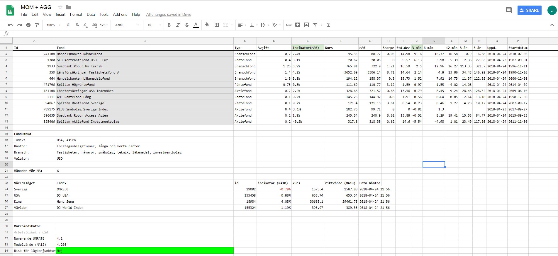Move the document using the folder icon
Image resolution: width=558 pixels, height=256 pixels.
(68, 7)
